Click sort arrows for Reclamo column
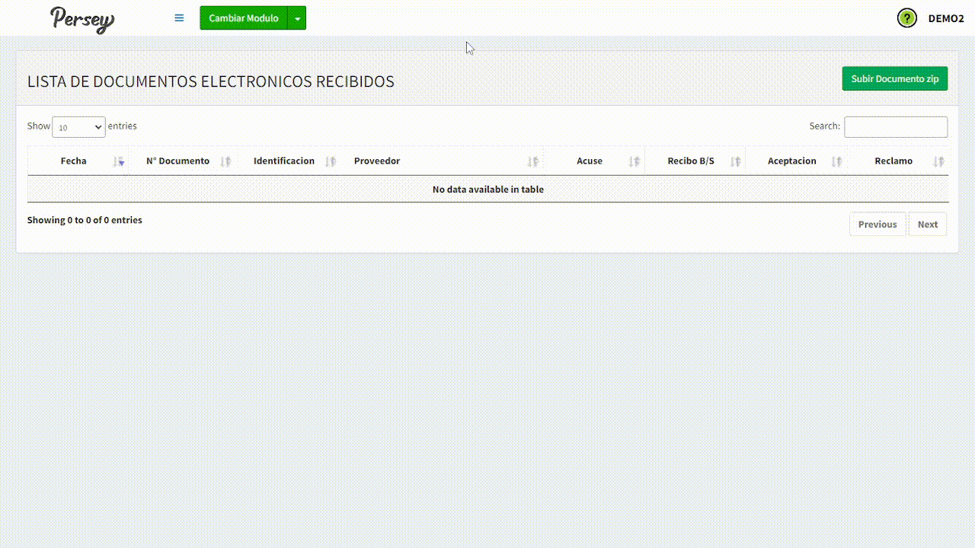The width and height of the screenshot is (975, 548). coord(938,161)
